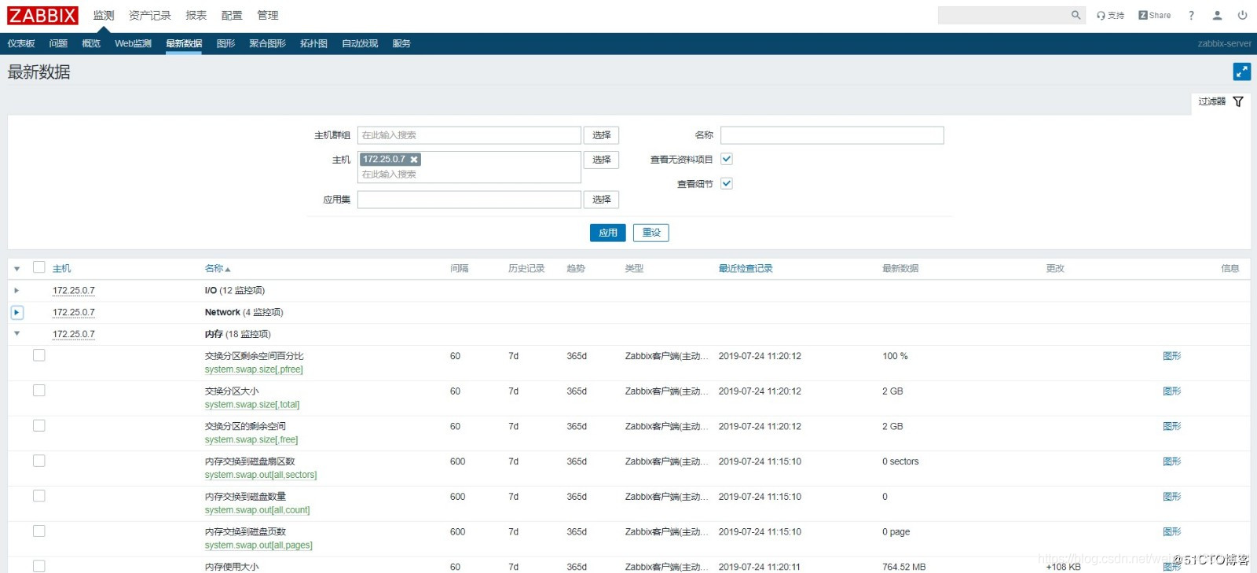1257x573 pixels.
Task: Sort by 名称 column header
Action: (218, 269)
